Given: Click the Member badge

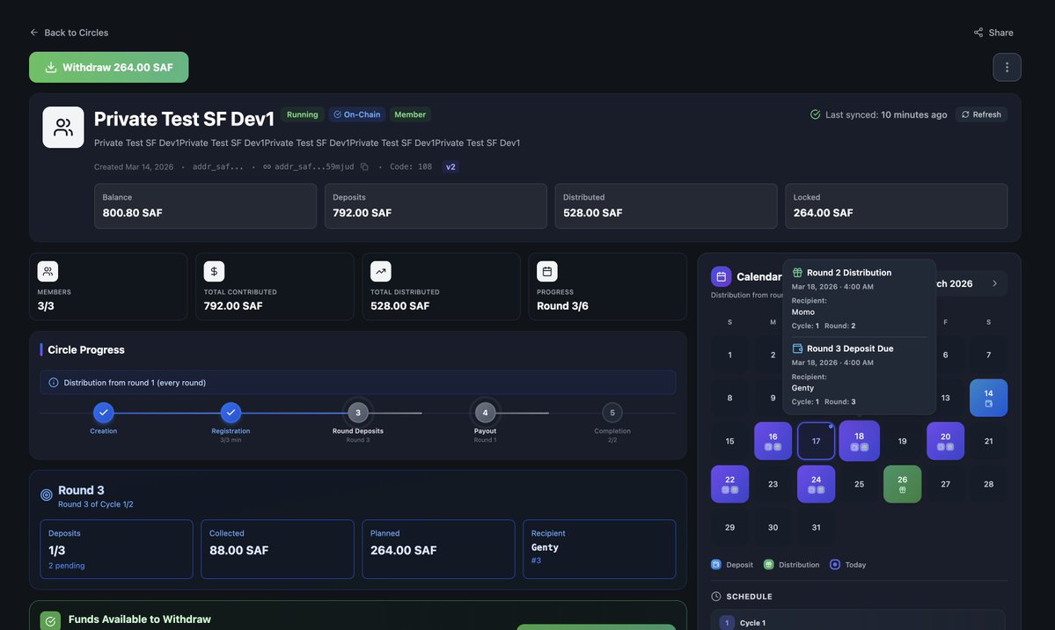Looking at the screenshot, I should click(x=410, y=114).
